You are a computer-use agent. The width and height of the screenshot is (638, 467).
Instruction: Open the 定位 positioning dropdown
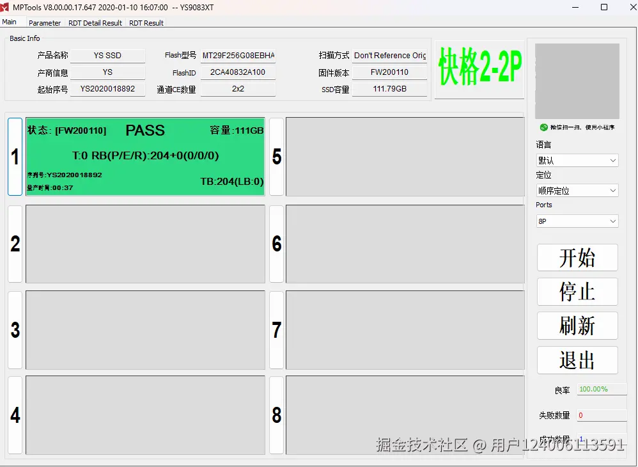(577, 191)
